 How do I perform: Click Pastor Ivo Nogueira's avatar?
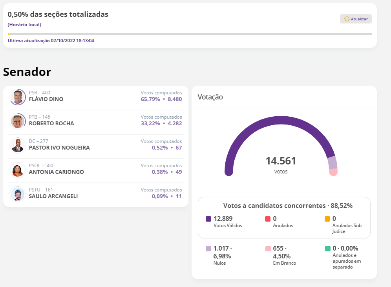coord(18,146)
